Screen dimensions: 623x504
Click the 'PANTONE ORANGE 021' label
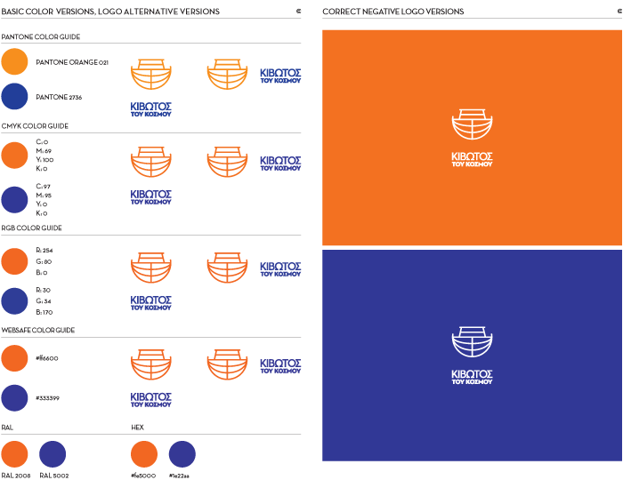point(72,62)
